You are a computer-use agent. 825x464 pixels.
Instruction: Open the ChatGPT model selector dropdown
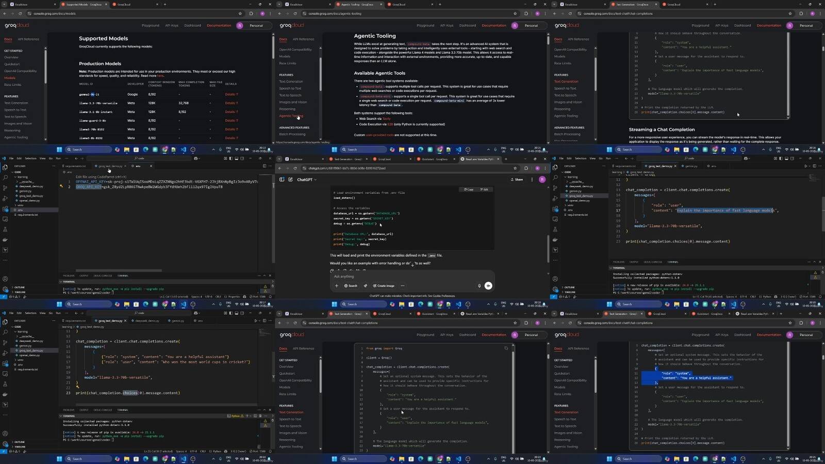[307, 180]
